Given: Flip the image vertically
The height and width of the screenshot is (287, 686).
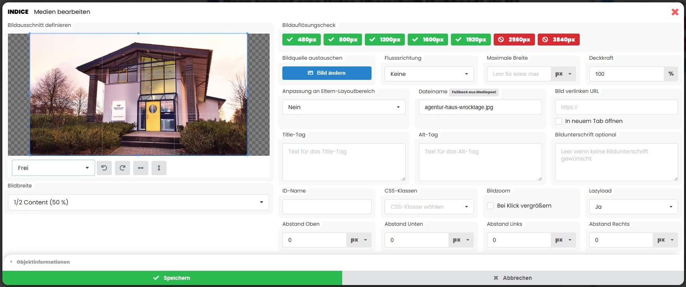Looking at the screenshot, I should [159, 168].
